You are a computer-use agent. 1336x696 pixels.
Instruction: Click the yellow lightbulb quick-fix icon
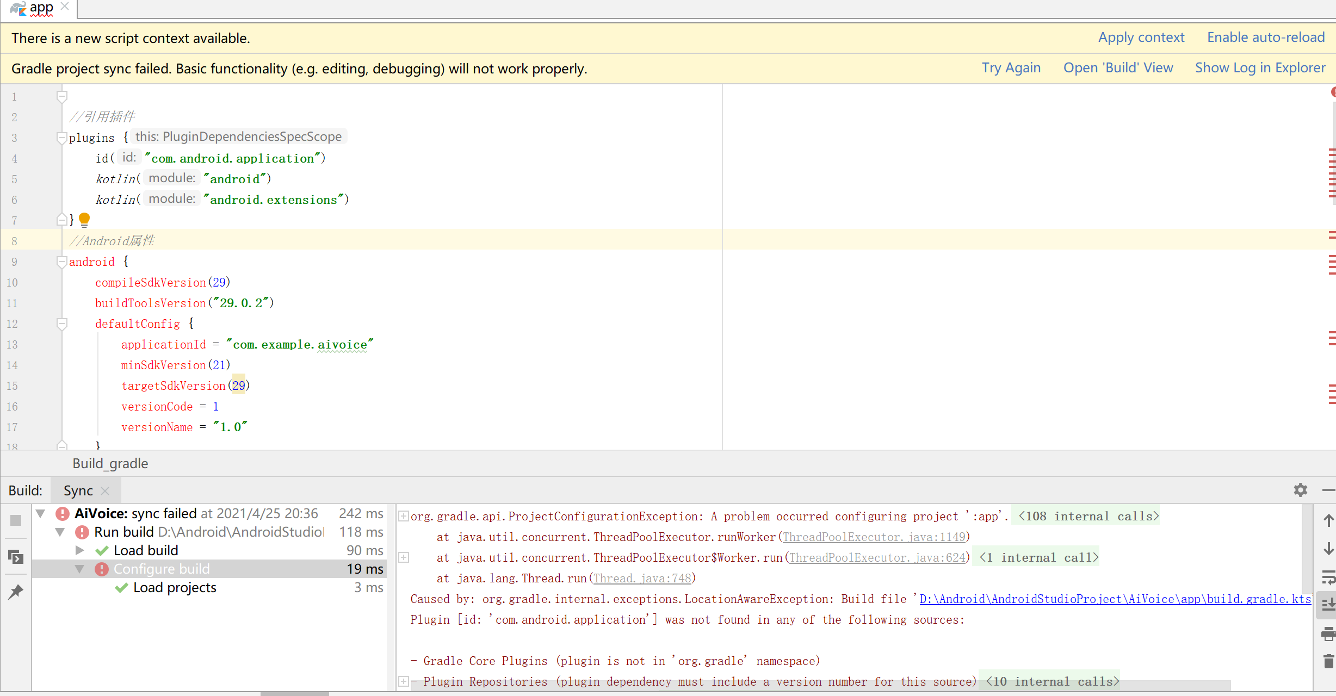[x=84, y=220]
